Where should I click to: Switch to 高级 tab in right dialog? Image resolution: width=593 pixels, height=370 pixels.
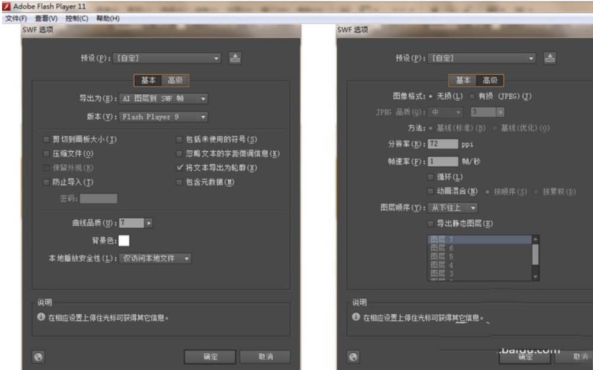pyautogui.click(x=490, y=80)
